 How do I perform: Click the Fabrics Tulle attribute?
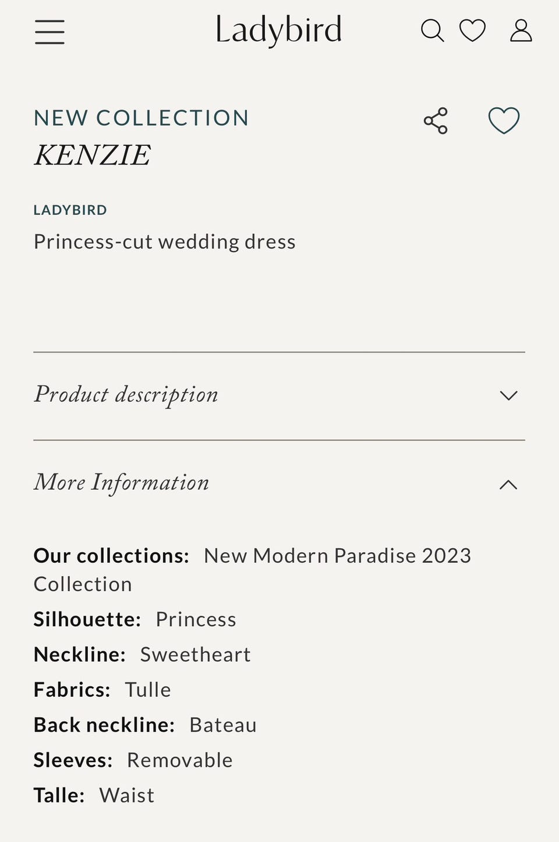click(x=148, y=690)
